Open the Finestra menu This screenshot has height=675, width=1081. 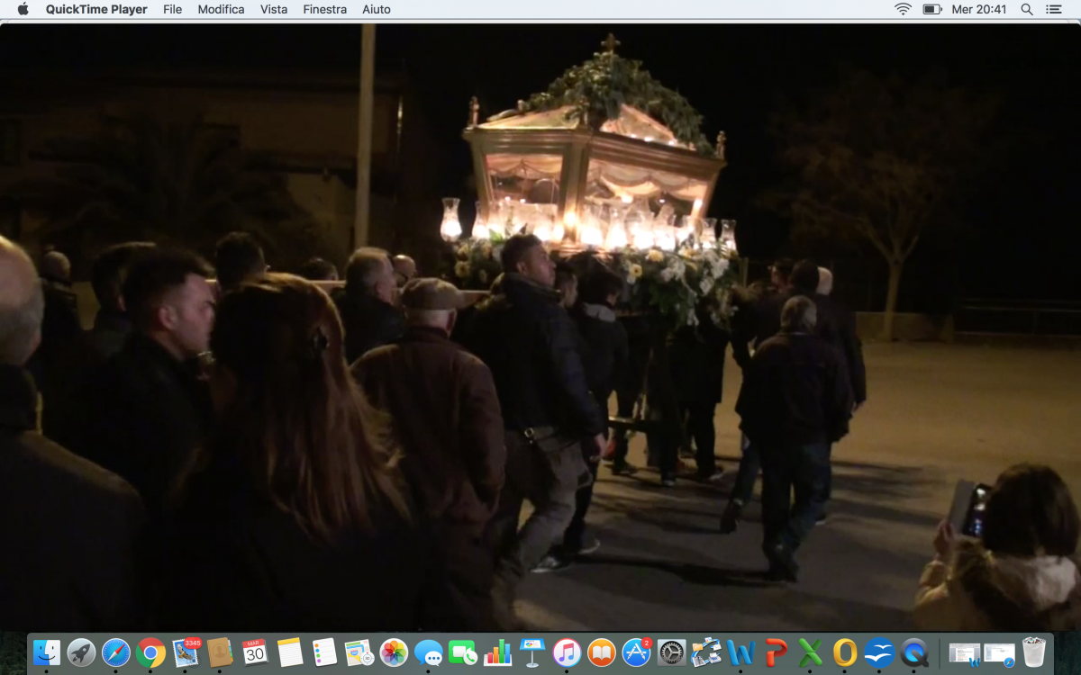pyautogui.click(x=325, y=9)
